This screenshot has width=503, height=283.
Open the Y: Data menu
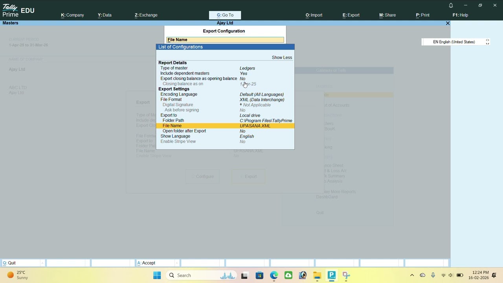click(105, 15)
